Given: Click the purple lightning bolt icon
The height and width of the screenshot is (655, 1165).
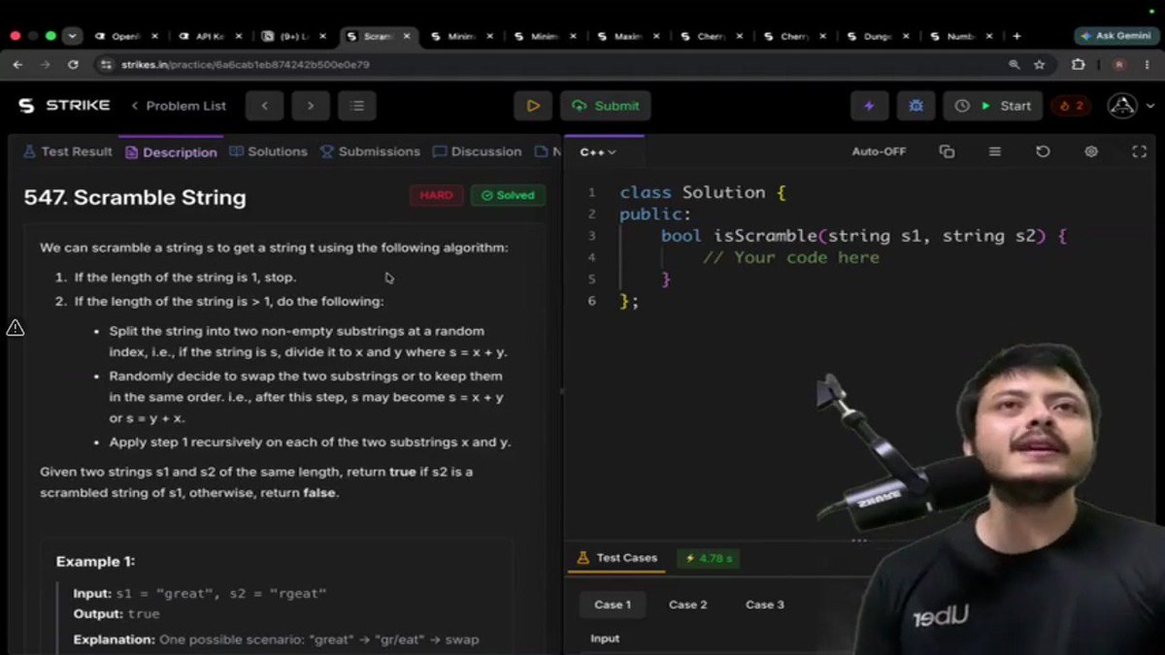Looking at the screenshot, I should (869, 106).
